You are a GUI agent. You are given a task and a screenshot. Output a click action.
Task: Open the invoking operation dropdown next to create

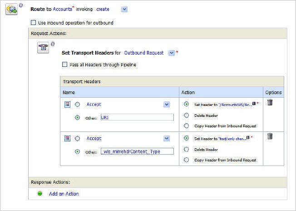[125, 9]
